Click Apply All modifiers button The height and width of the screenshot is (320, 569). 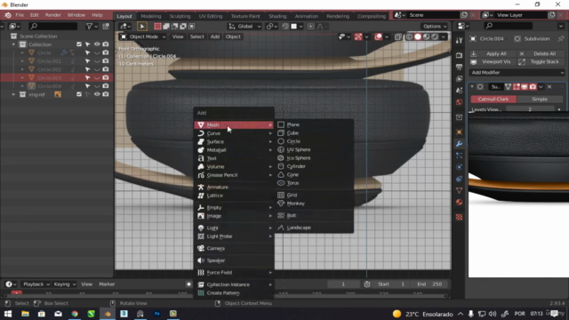tap(493, 53)
